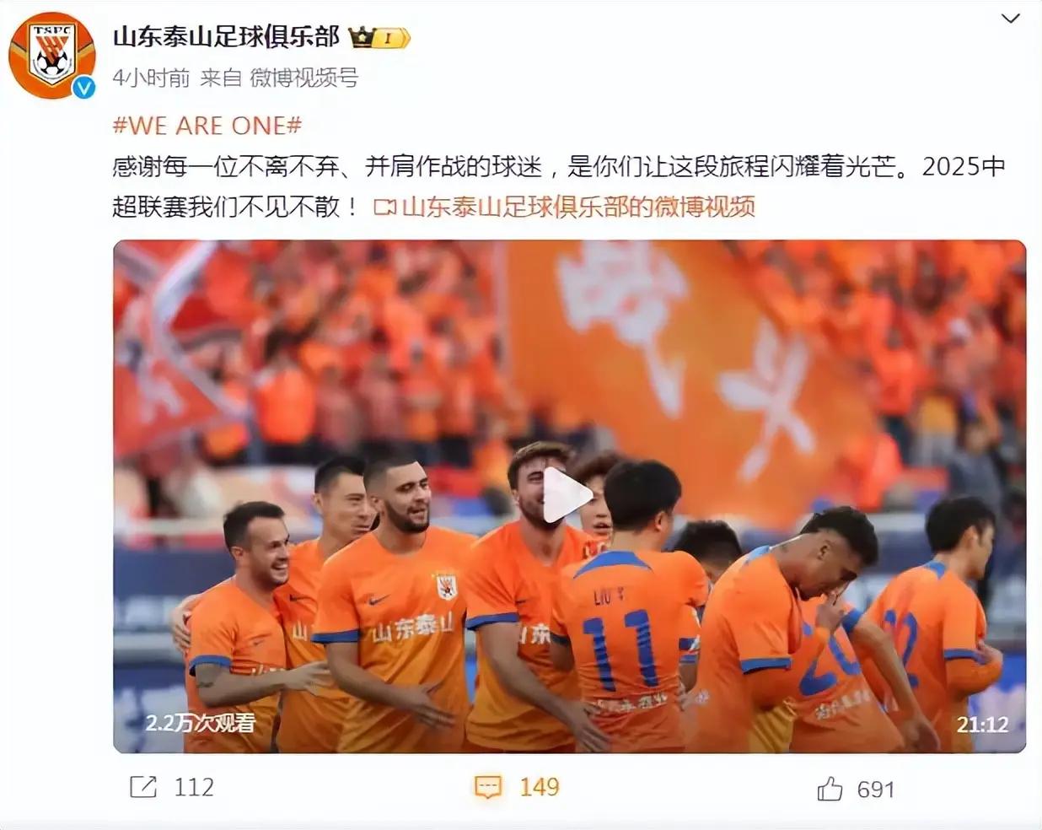Open the #WE ARE ONE# hashtag topic
This screenshot has width=1042, height=830.
[x=207, y=126]
